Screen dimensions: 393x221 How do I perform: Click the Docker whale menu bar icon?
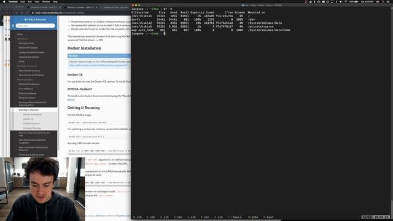[311, 1]
